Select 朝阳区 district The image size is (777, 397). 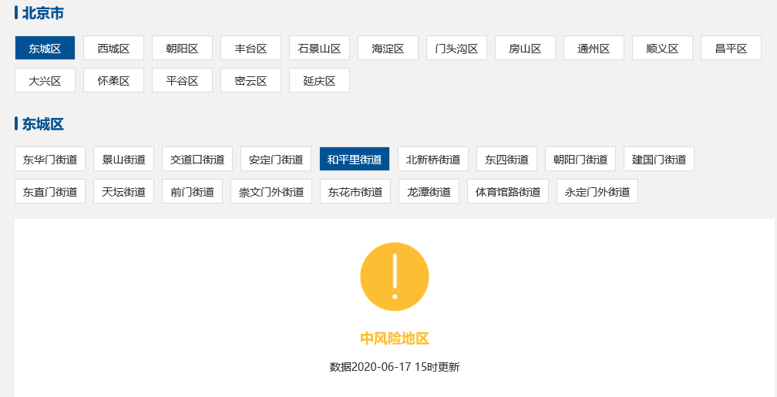tap(183, 48)
